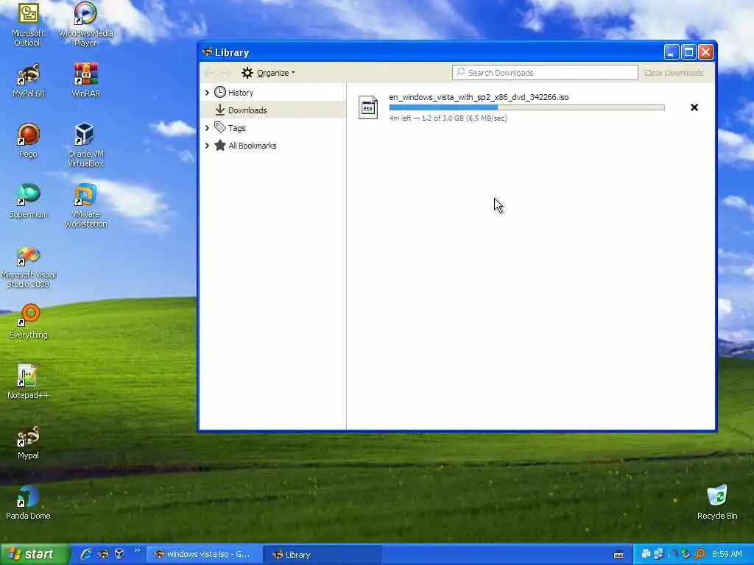
Task: Select the MyPal 68 desktop shortcut
Action: [29, 81]
